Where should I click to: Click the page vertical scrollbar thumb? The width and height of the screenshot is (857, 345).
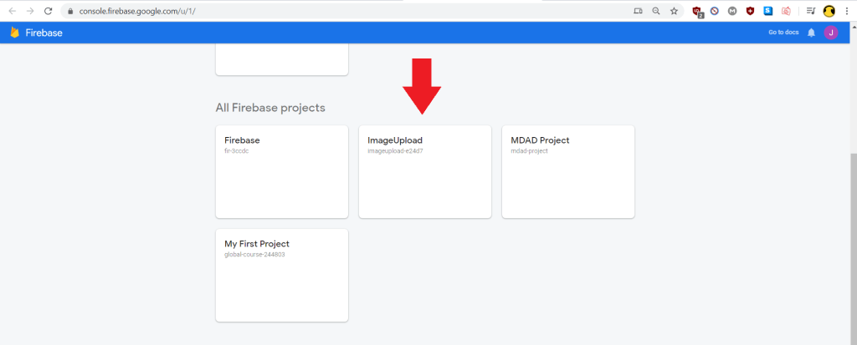(852, 242)
